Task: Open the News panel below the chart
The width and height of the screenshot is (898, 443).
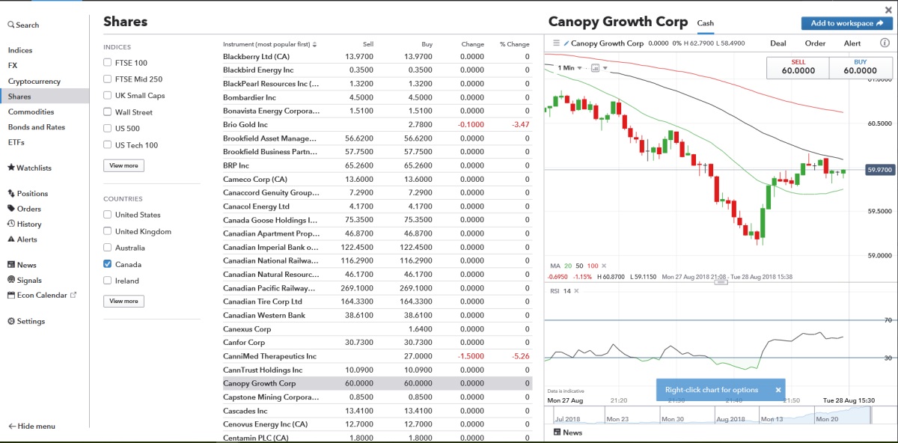Action: (x=567, y=433)
